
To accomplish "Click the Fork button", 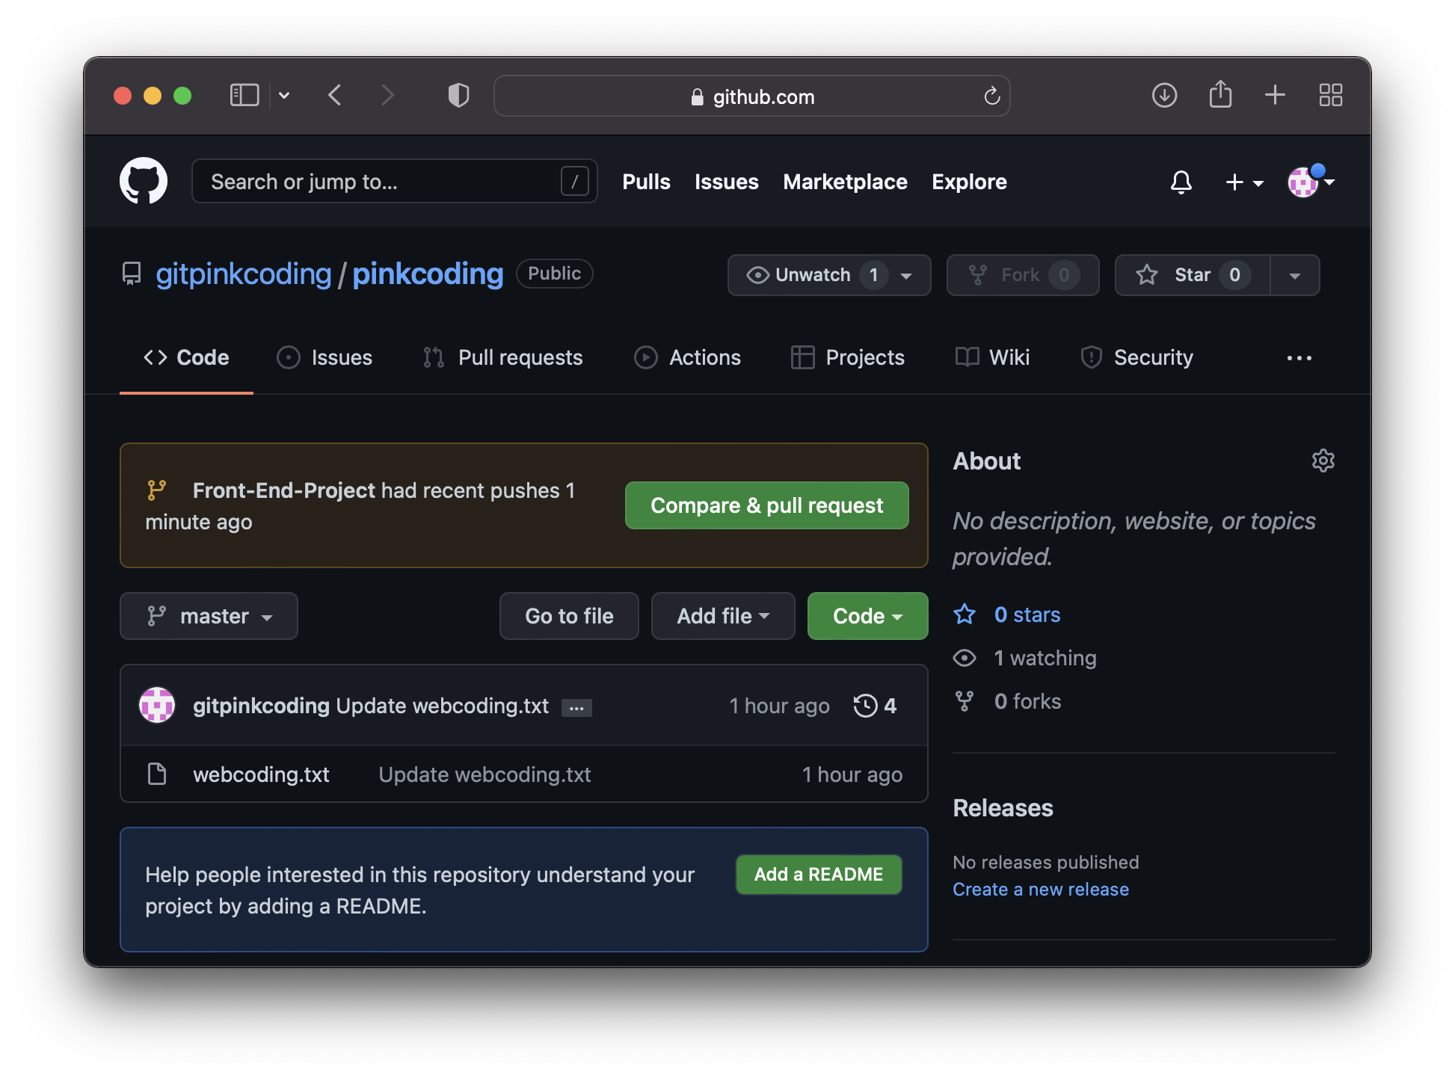I will (x=1022, y=275).
